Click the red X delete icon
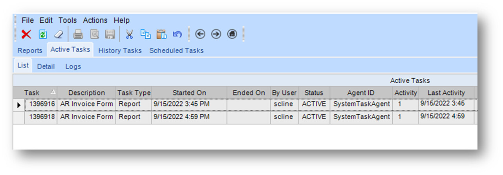The height and width of the screenshot is (175, 503). pos(26,34)
